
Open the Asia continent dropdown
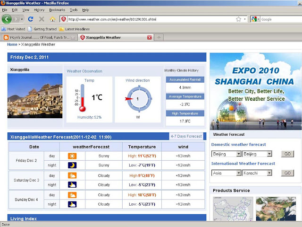(226, 173)
